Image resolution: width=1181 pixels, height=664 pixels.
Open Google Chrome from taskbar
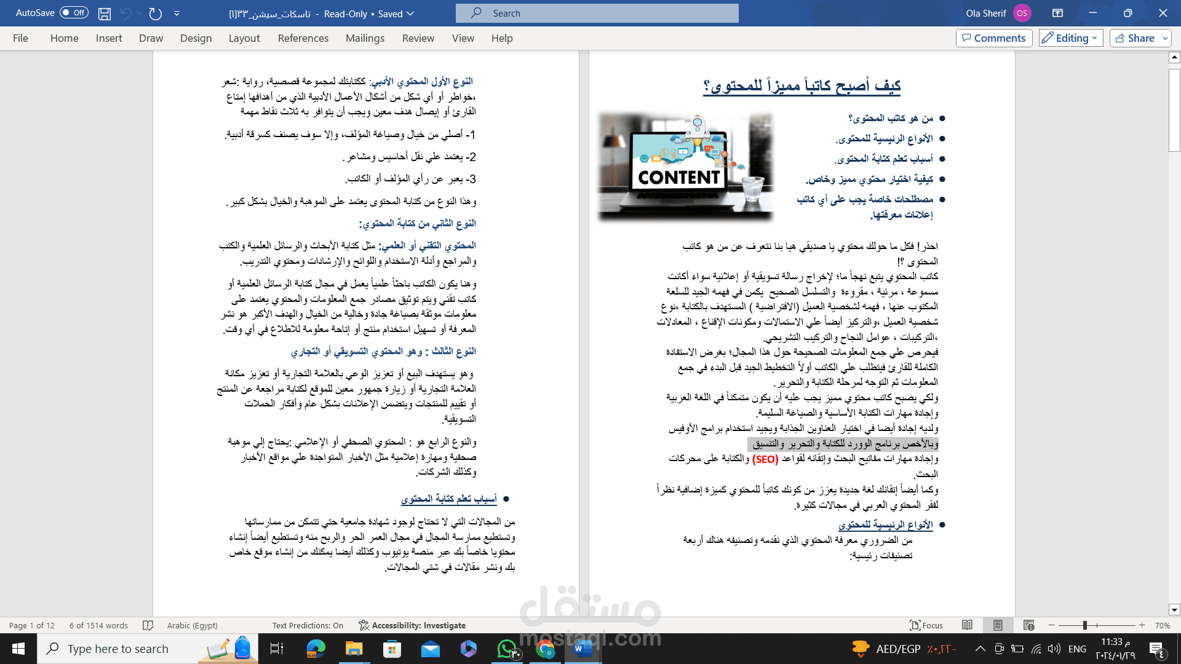(x=545, y=649)
